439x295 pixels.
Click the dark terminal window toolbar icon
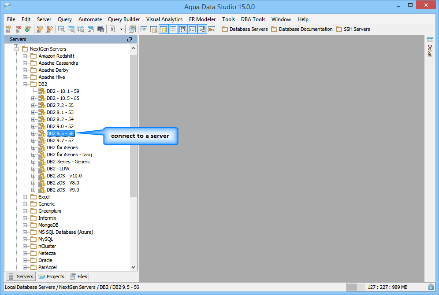click(x=100, y=29)
